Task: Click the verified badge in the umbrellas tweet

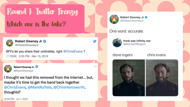Action: (x=45, y=41)
